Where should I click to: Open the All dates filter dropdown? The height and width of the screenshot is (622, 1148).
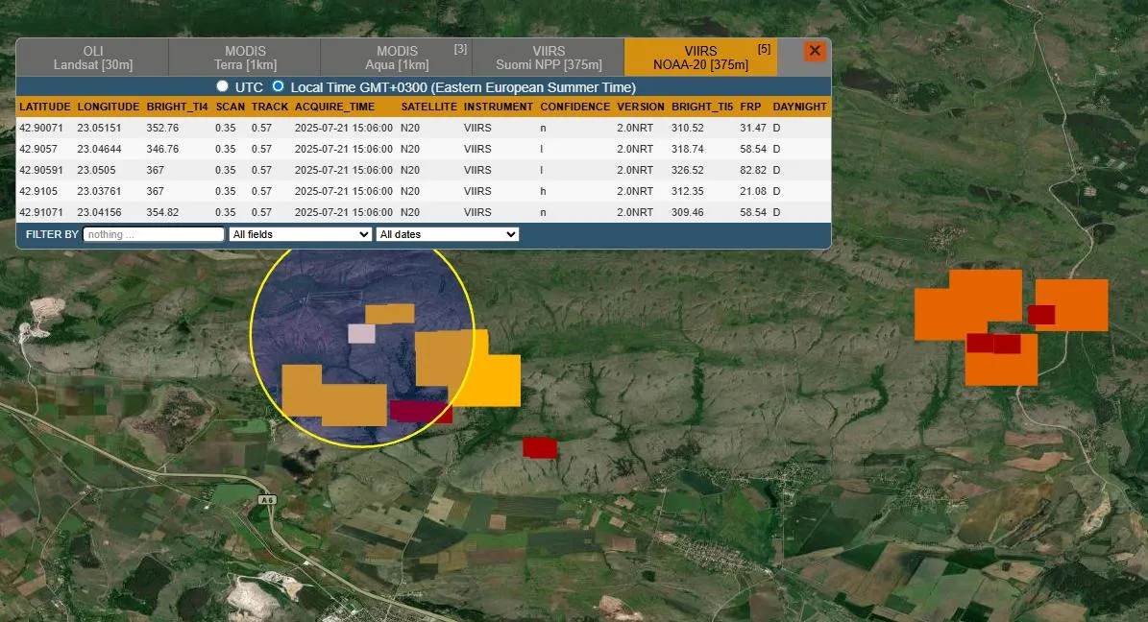[x=447, y=234]
